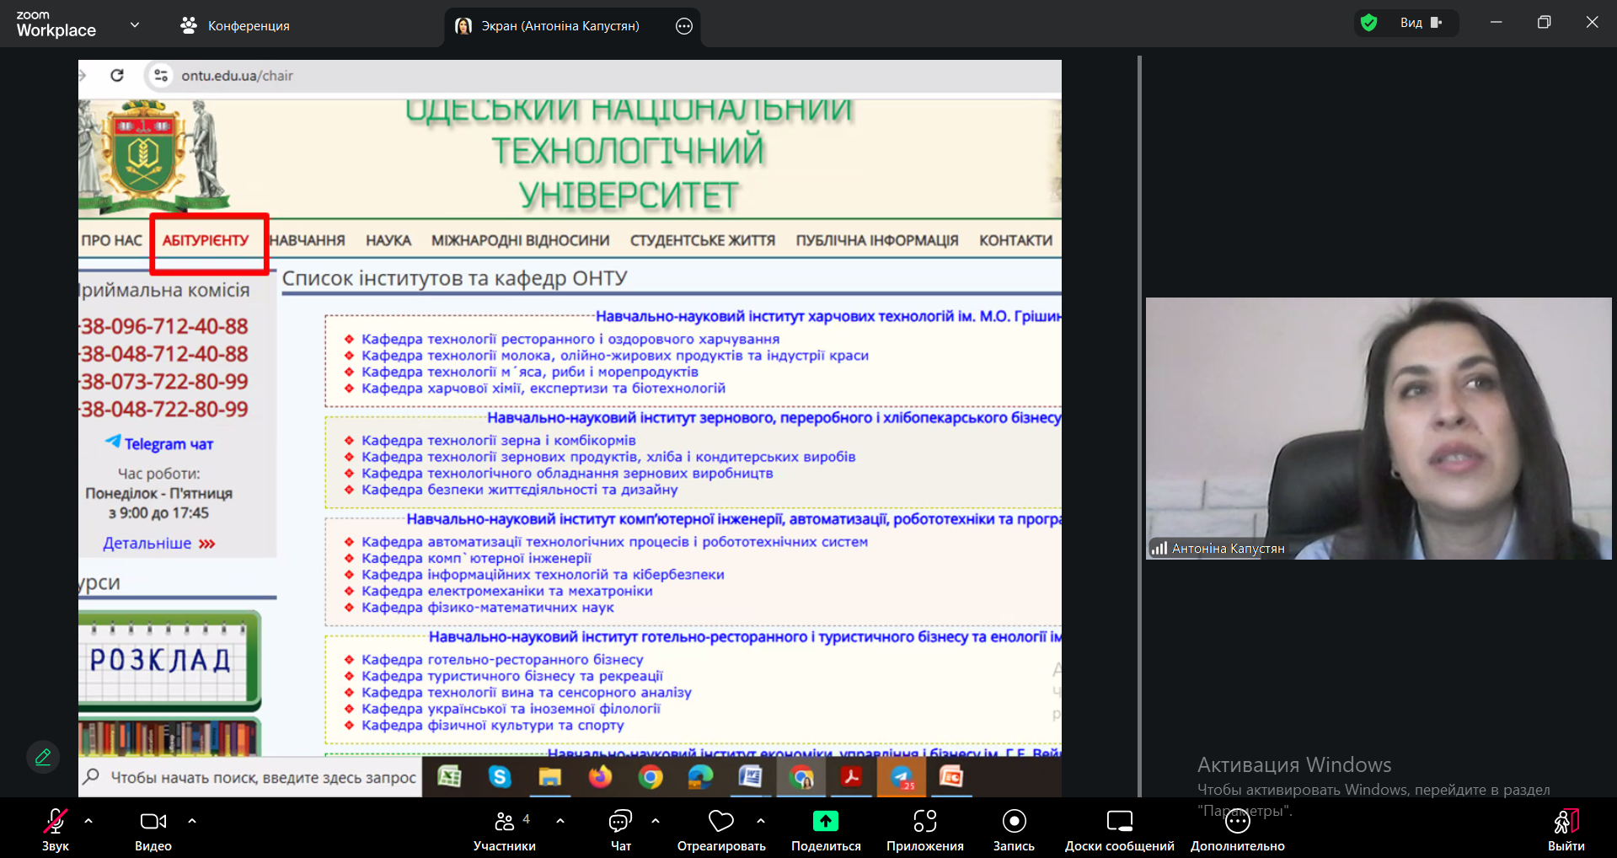
Task: Click the green annotation pencil icon
Action: (43, 757)
